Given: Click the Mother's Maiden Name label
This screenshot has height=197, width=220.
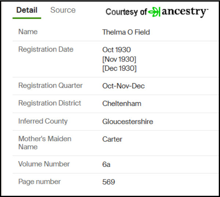Looking at the screenshot, I should (45, 143).
